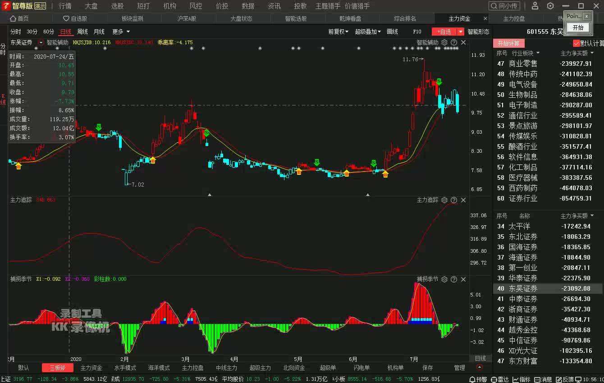Open the 超级叠加 dropdown

pyautogui.click(x=368, y=32)
